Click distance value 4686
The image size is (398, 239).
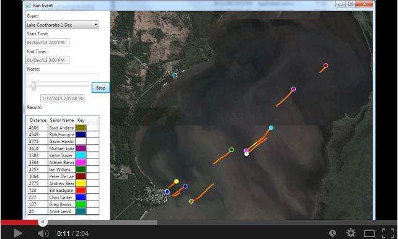coord(33,128)
